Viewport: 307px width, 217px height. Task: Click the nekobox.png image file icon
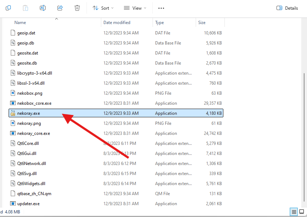click(x=13, y=93)
